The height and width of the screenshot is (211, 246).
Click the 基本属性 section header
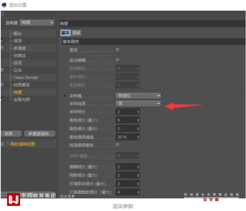(x=154, y=42)
